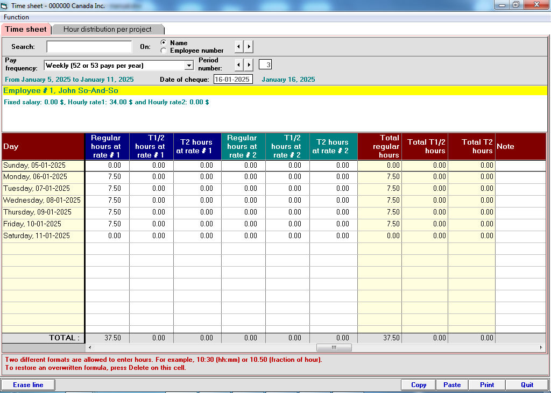
Task: Switch to Hour distribution per project tab
Action: 108,30
